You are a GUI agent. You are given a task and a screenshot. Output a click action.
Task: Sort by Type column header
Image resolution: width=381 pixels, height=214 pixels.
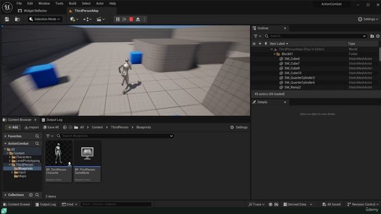click(351, 43)
